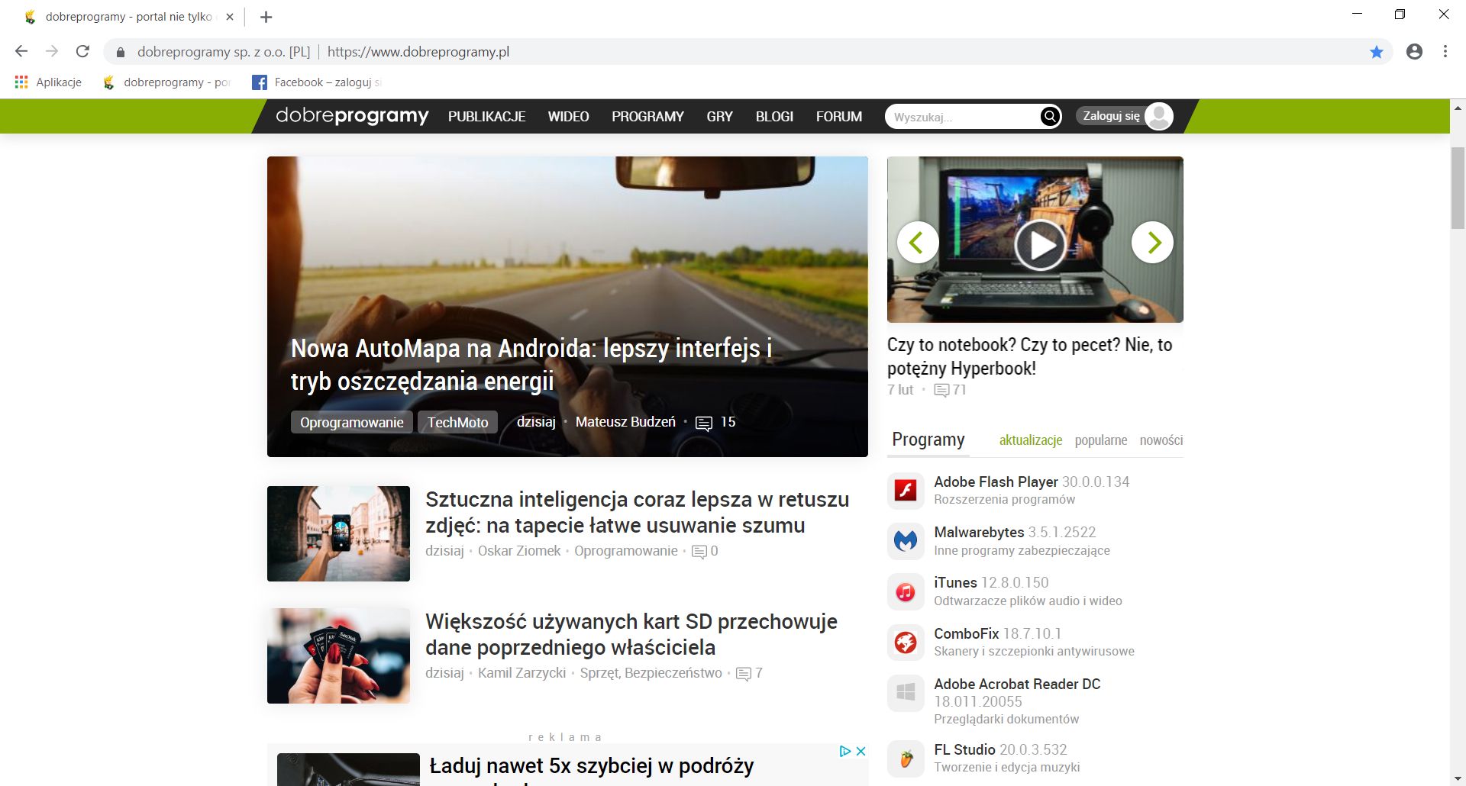Screen dimensions: 1466x786
Task: Click the Chrome profile avatar
Action: click(x=1414, y=51)
